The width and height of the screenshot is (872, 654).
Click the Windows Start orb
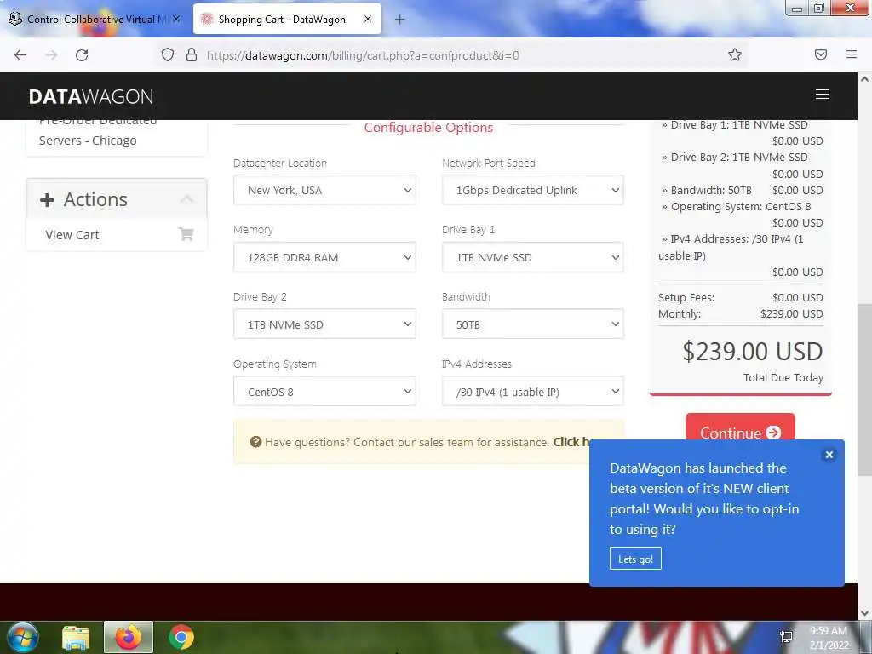(23, 637)
